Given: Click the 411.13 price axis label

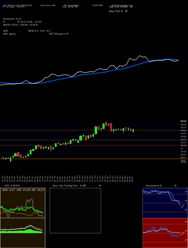Looking at the screenshot, I should pos(184,142).
